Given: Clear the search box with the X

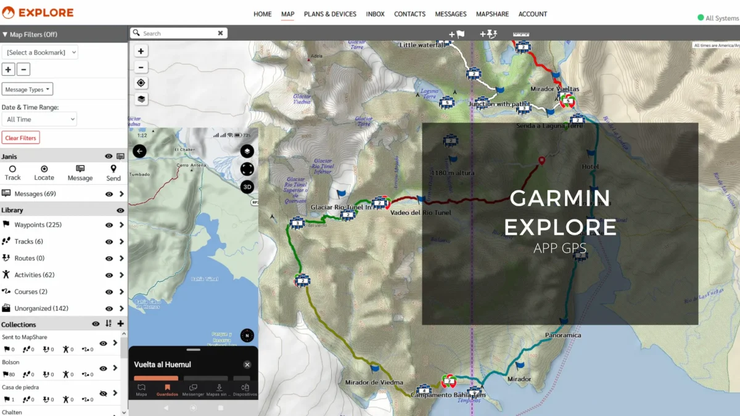Looking at the screenshot, I should click(220, 33).
